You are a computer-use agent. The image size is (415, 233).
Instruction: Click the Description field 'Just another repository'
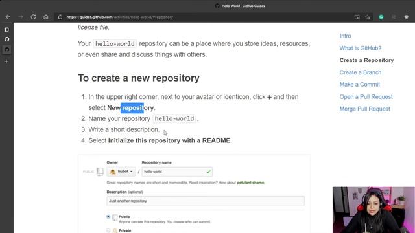(206, 201)
